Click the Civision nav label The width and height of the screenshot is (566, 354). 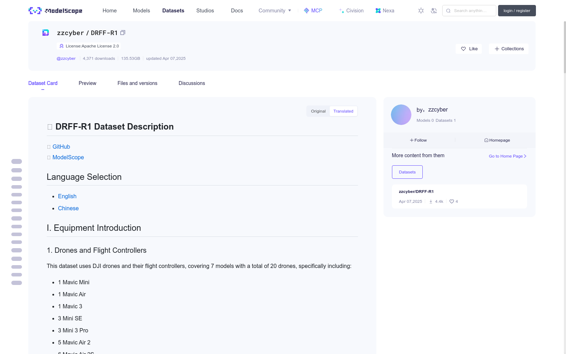pyautogui.click(x=355, y=11)
